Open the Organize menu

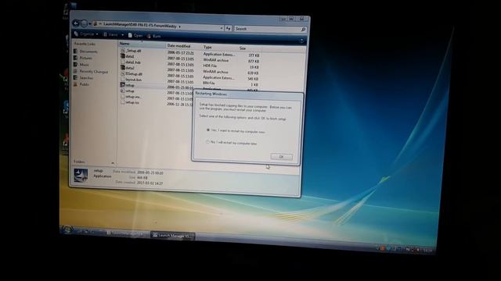click(86, 34)
